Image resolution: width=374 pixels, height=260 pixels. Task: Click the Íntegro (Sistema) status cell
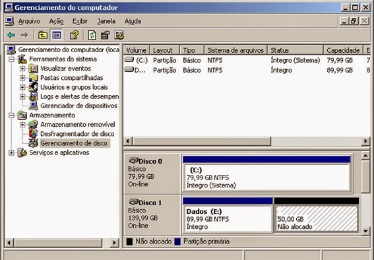(x=296, y=60)
